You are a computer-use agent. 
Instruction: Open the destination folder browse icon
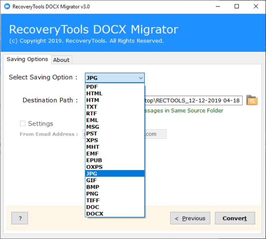(x=252, y=100)
